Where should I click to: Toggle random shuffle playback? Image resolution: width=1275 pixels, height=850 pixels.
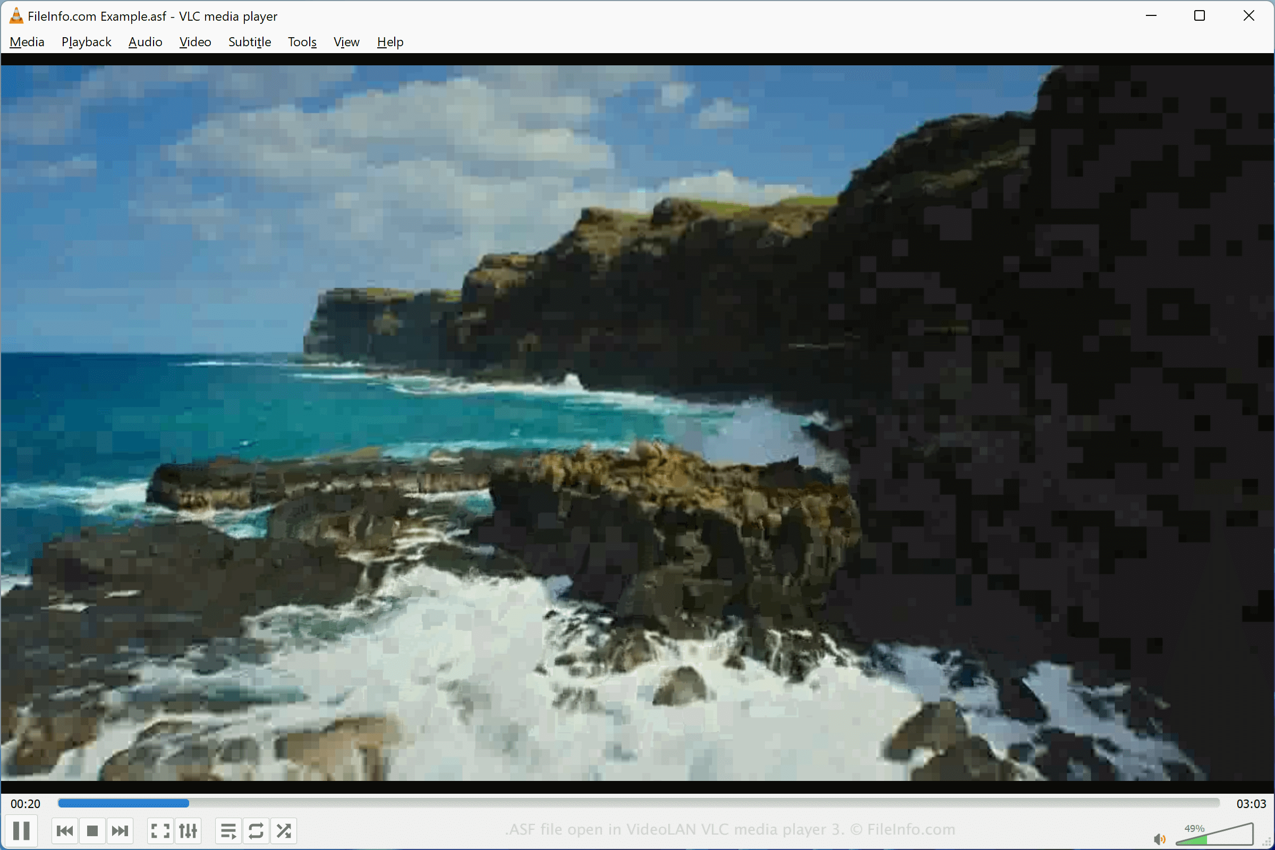(x=284, y=830)
